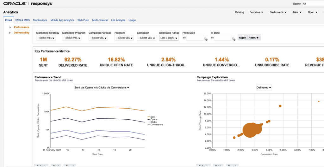324x167 pixels.
Task: Click the Deliverability link in sidebar
Action: tap(22, 33)
